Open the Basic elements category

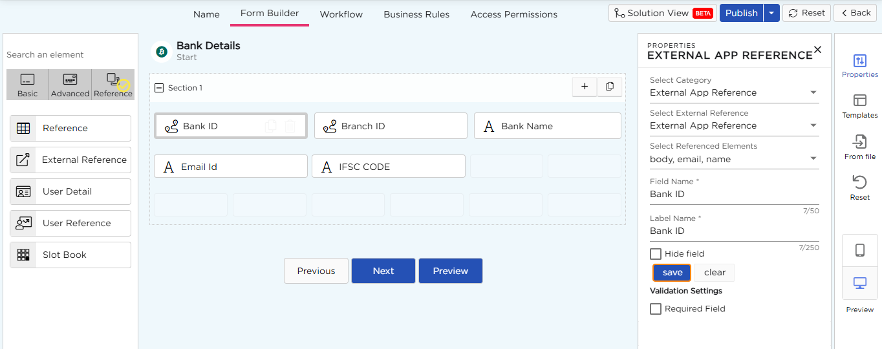pos(28,85)
